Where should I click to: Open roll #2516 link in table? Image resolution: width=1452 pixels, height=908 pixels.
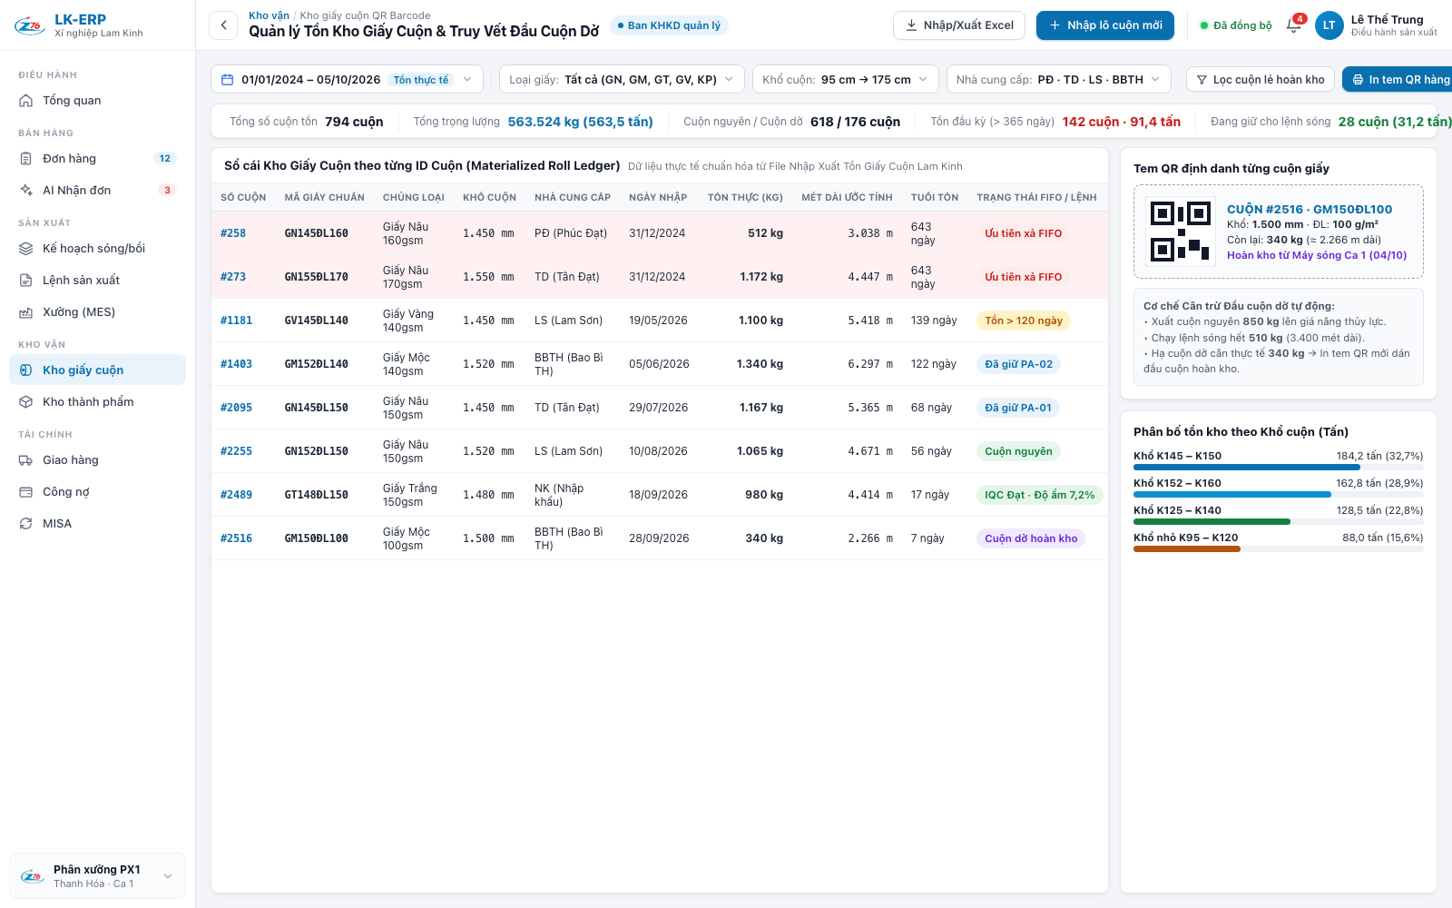(236, 538)
